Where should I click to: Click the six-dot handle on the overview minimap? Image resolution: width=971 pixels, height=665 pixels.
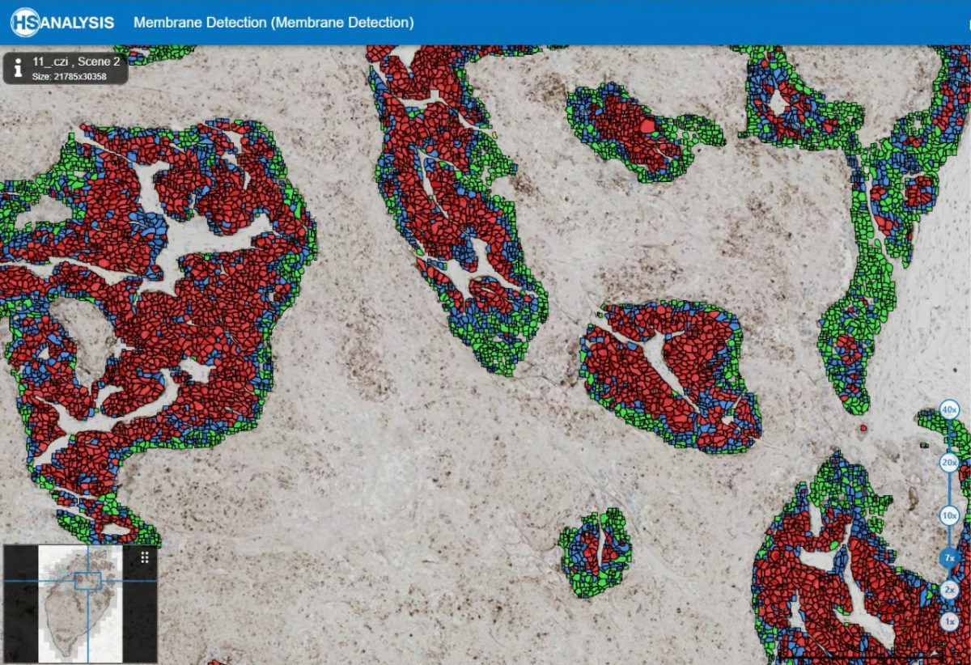coord(145,557)
